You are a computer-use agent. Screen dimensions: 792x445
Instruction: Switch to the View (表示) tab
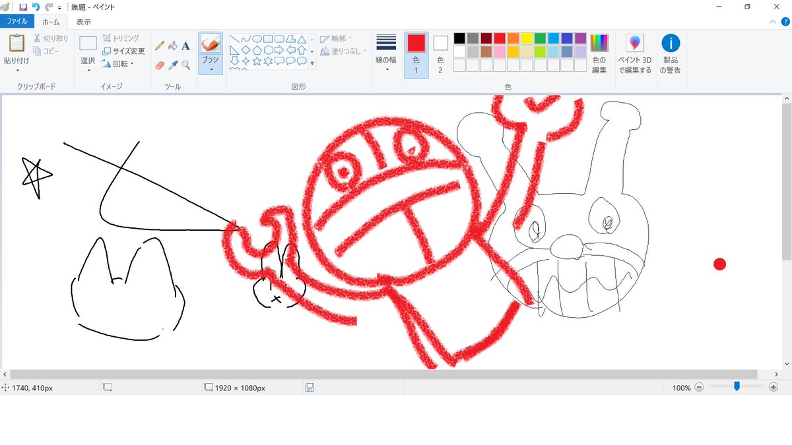coord(84,22)
